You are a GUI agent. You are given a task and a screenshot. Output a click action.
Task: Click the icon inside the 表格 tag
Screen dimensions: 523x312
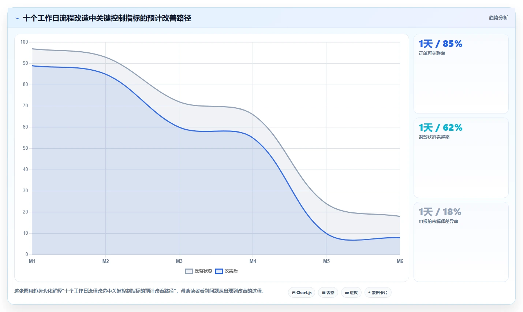click(324, 293)
